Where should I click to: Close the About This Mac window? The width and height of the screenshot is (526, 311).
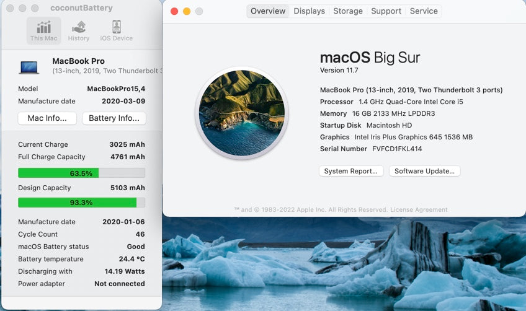(x=174, y=11)
